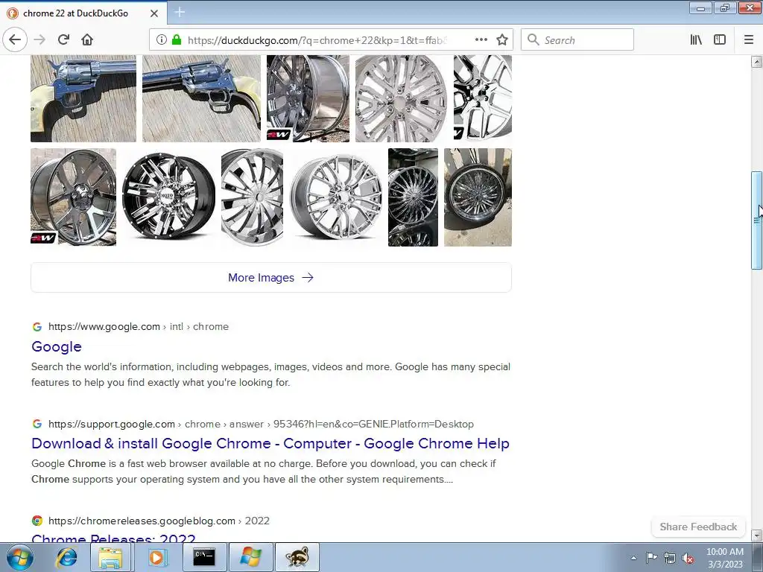The width and height of the screenshot is (763, 572).
Task: Open the clock showing 10:00 AM
Action: click(725, 558)
